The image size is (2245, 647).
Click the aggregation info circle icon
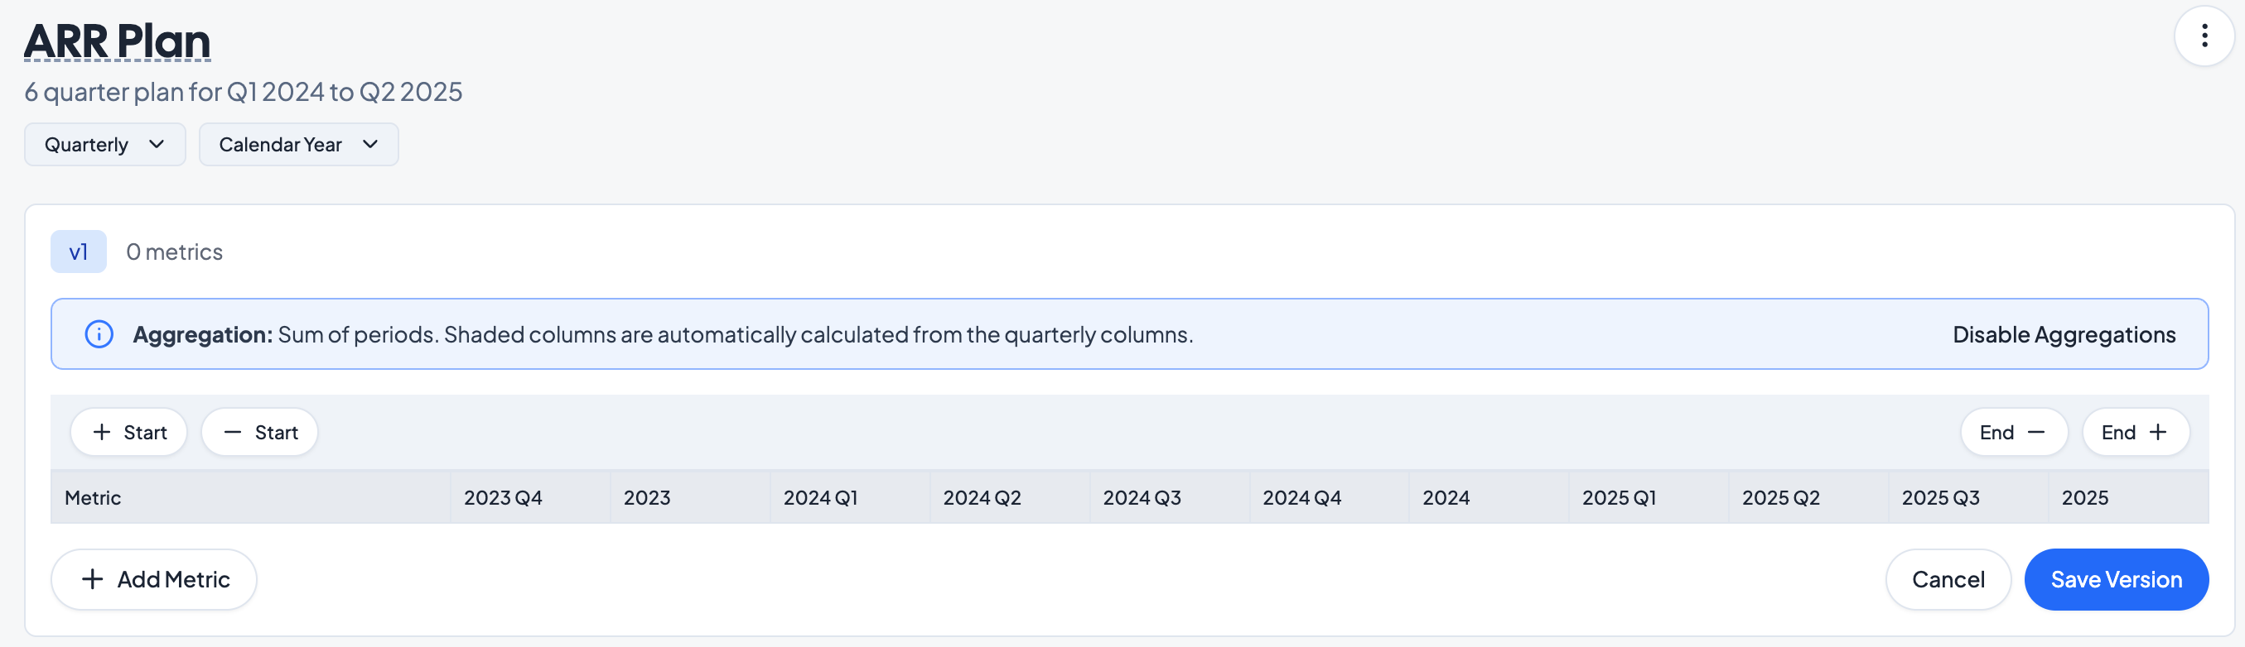click(x=99, y=334)
